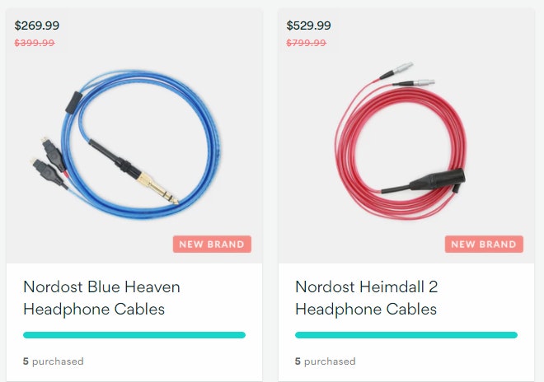Screen dimensions: 544x382
Task: Click the $529.99 price on Heimdall 2
Action: click(308, 26)
